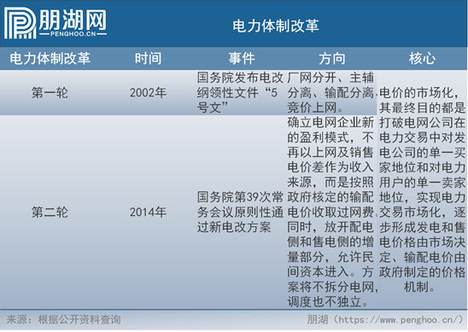Click the 方向 column header
The height and width of the screenshot is (332, 468).
click(x=332, y=58)
